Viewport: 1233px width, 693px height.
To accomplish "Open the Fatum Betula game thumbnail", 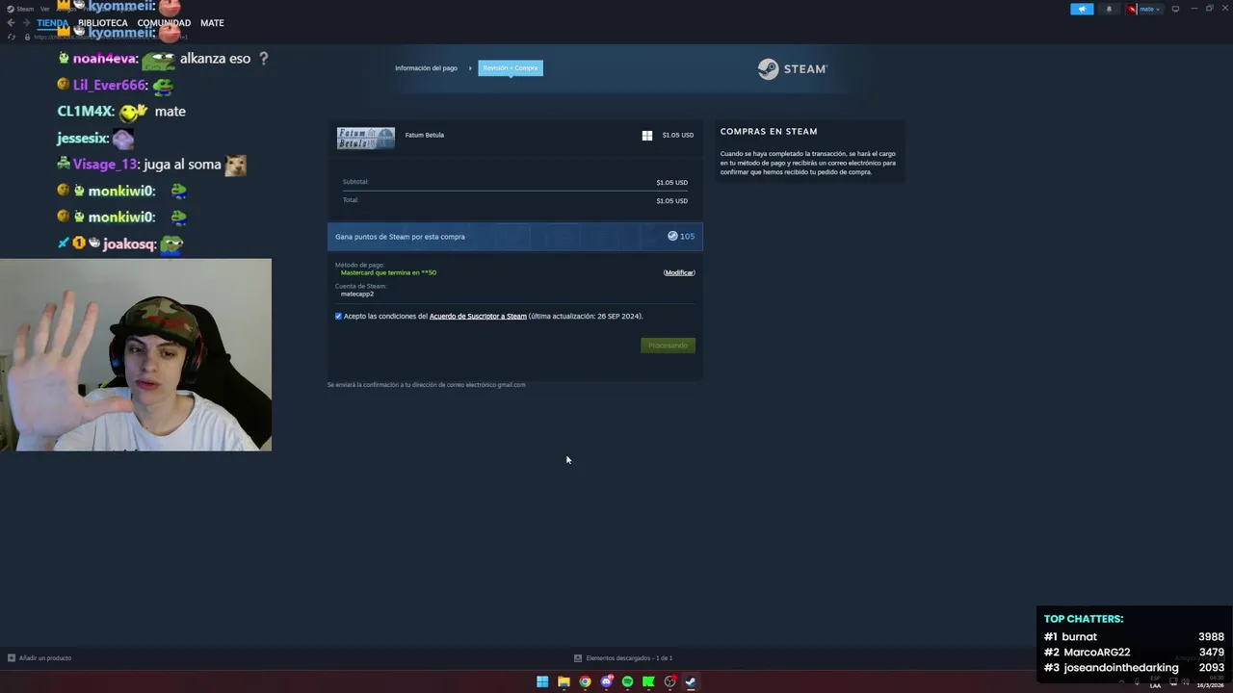I will pos(366,138).
